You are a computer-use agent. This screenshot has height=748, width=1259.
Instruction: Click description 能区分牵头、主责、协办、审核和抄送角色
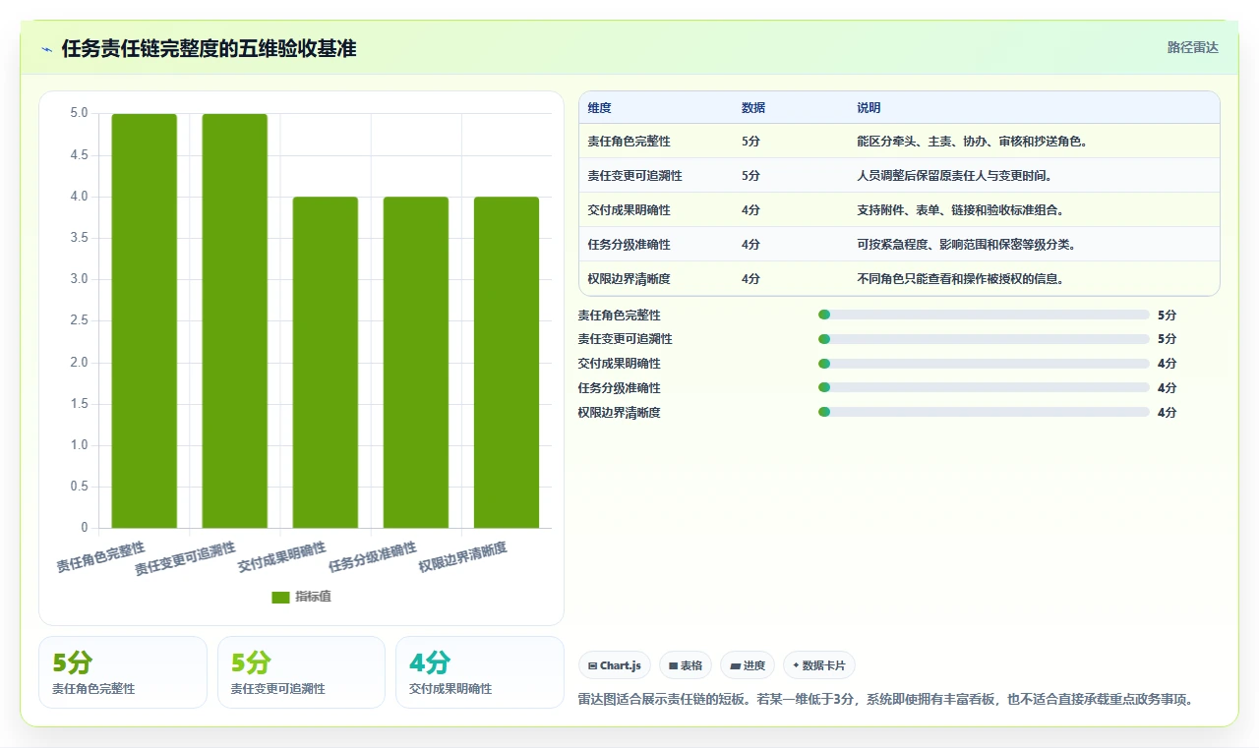point(973,142)
